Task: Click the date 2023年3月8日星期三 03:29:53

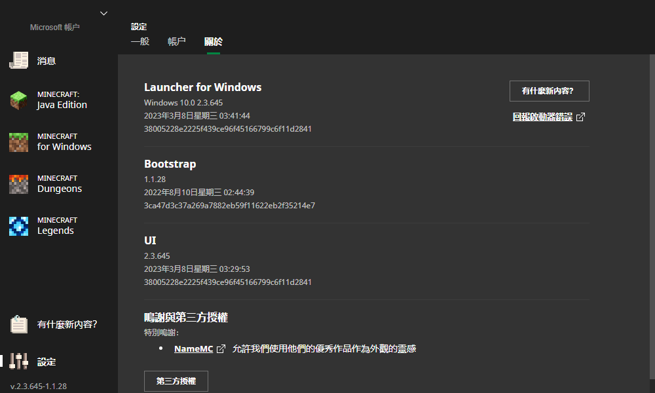Action: [x=197, y=269]
